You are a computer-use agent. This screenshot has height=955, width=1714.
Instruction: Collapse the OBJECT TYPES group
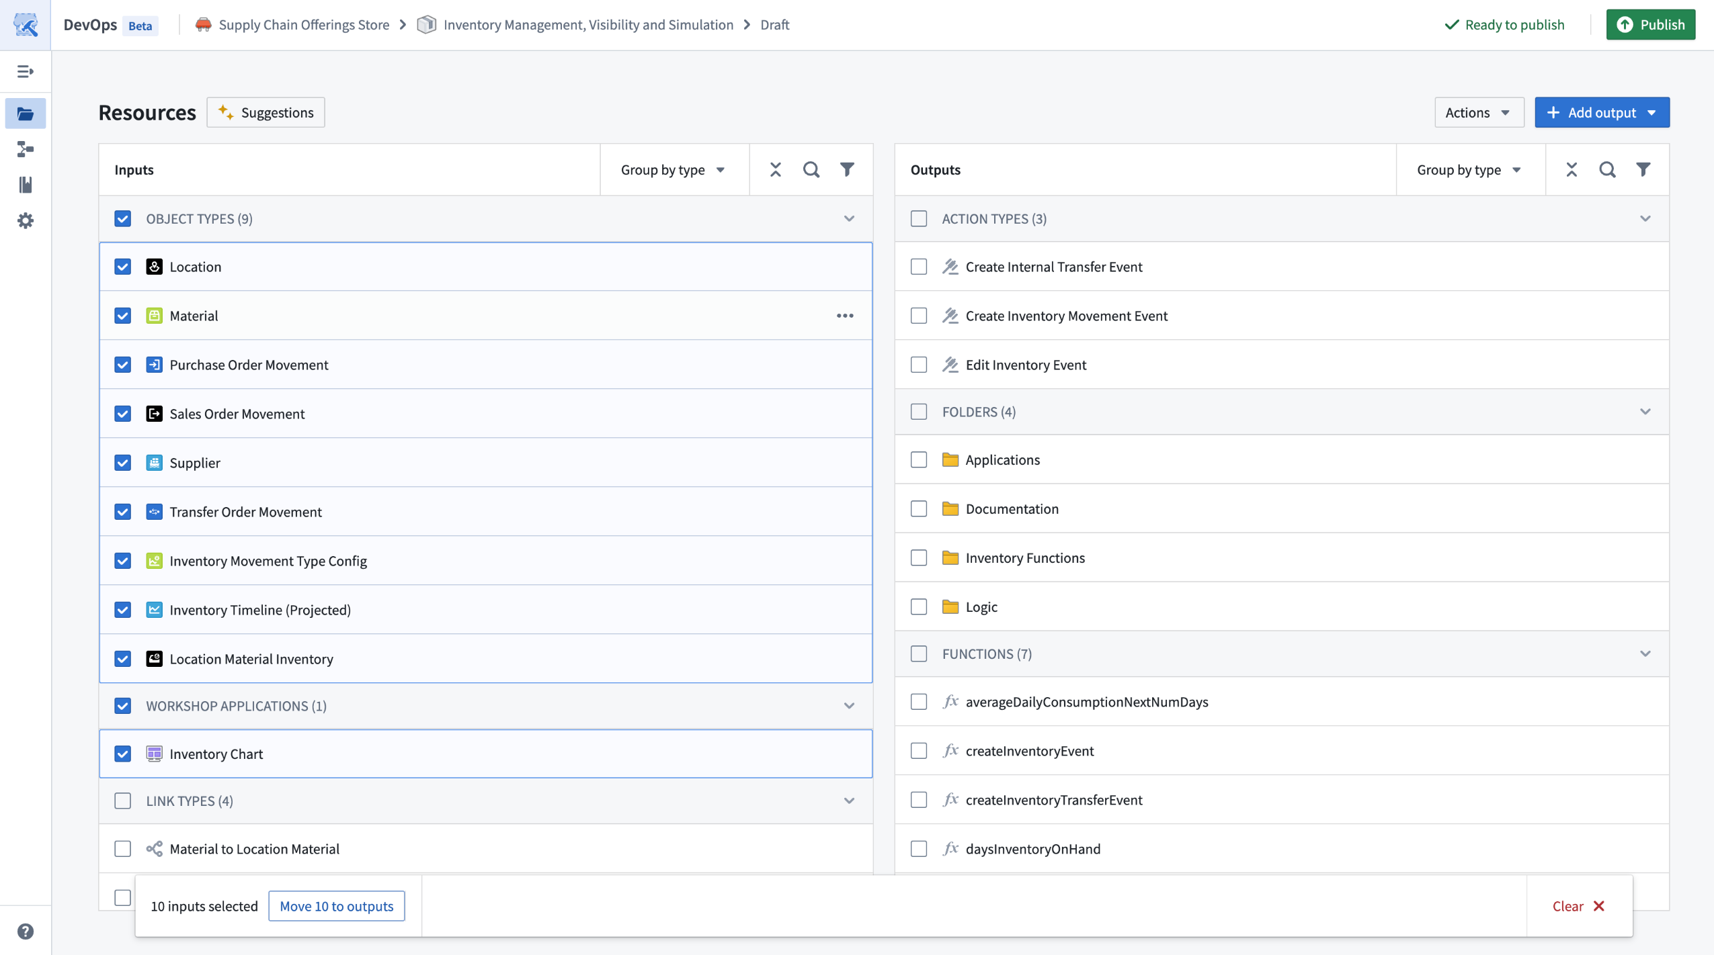pos(848,219)
